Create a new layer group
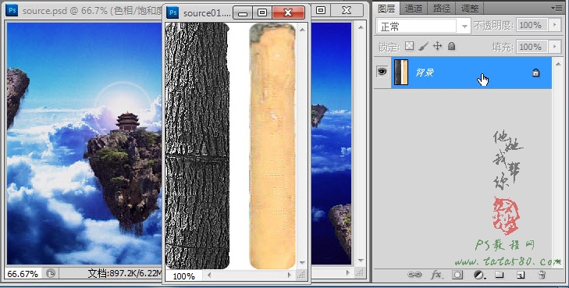Viewport: 569px width, 288px height. pos(500,275)
